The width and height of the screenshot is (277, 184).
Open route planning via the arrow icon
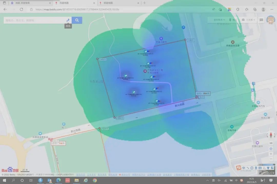pos(68,20)
